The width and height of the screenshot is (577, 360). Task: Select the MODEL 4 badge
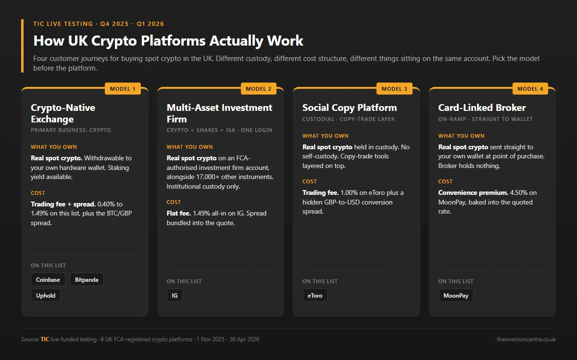pos(530,89)
